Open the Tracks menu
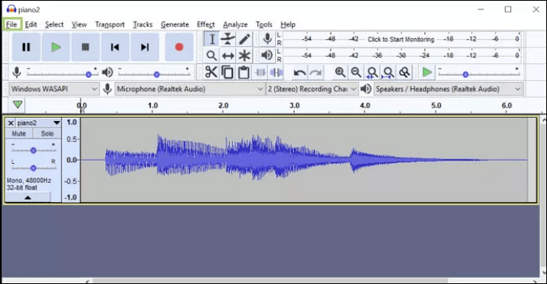Viewport: 547px width, 284px height. click(x=143, y=24)
